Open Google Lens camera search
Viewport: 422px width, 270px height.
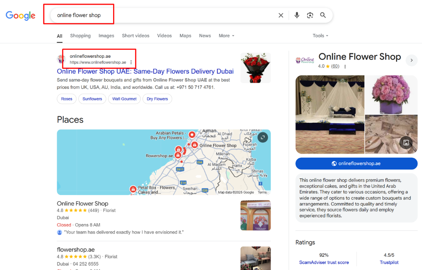point(310,15)
